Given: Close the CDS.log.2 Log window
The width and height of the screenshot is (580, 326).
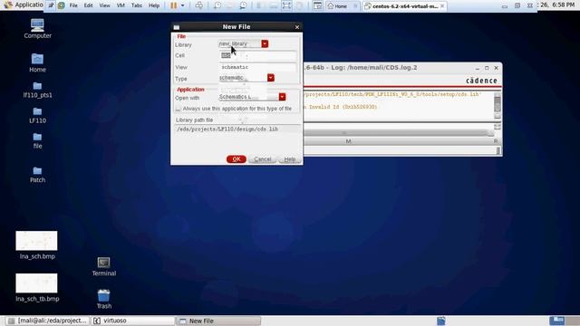Looking at the screenshot, I should pyautogui.click(x=497, y=68).
